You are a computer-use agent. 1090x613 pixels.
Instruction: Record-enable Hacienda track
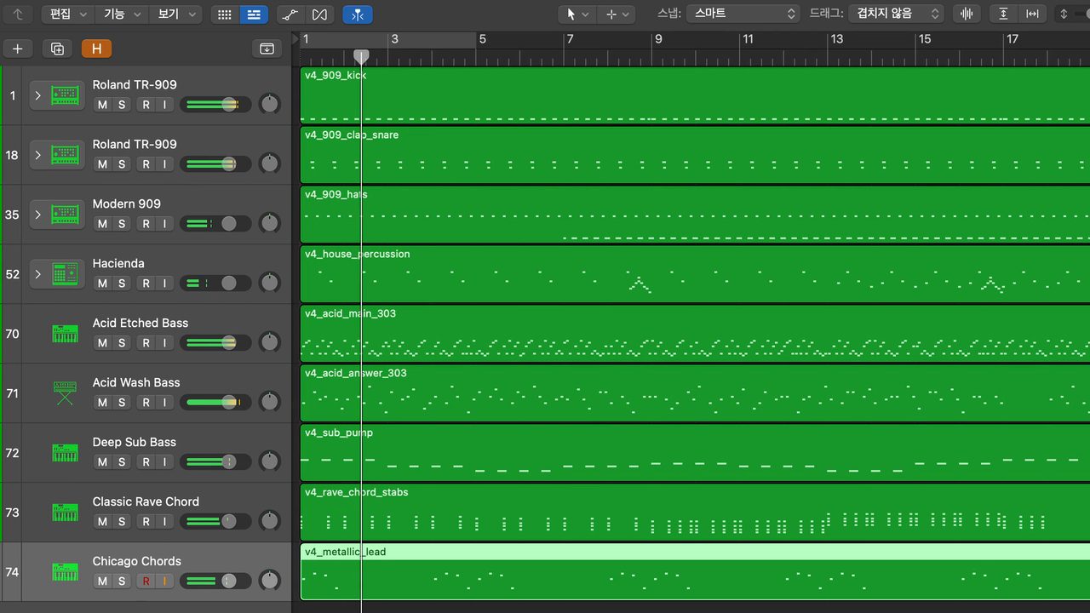point(146,284)
